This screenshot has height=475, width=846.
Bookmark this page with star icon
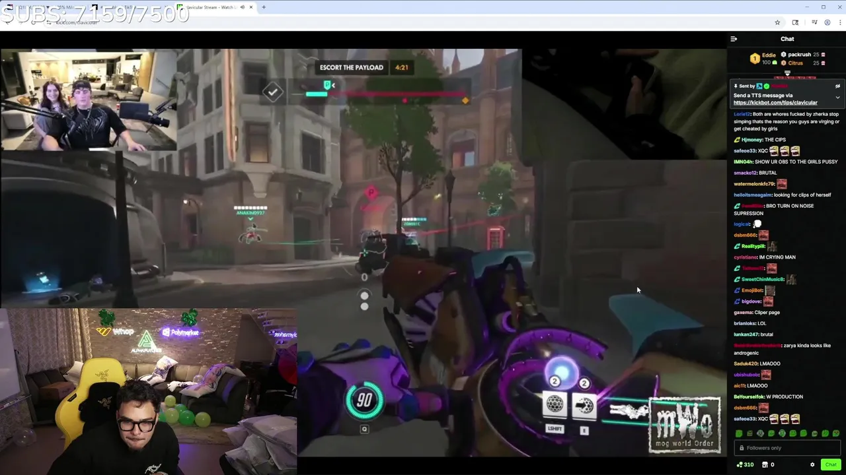777,22
